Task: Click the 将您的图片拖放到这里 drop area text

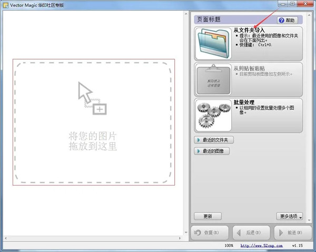Action: pyautogui.click(x=93, y=141)
